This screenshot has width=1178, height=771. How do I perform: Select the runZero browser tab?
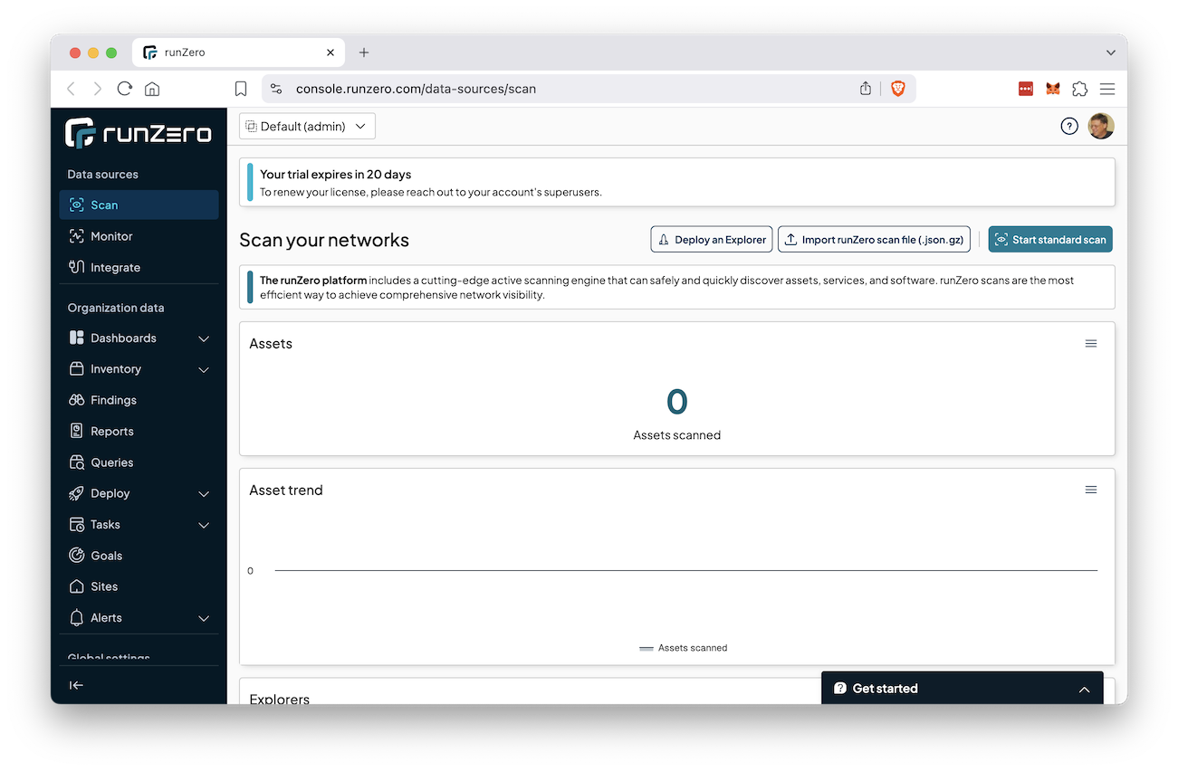[239, 52]
